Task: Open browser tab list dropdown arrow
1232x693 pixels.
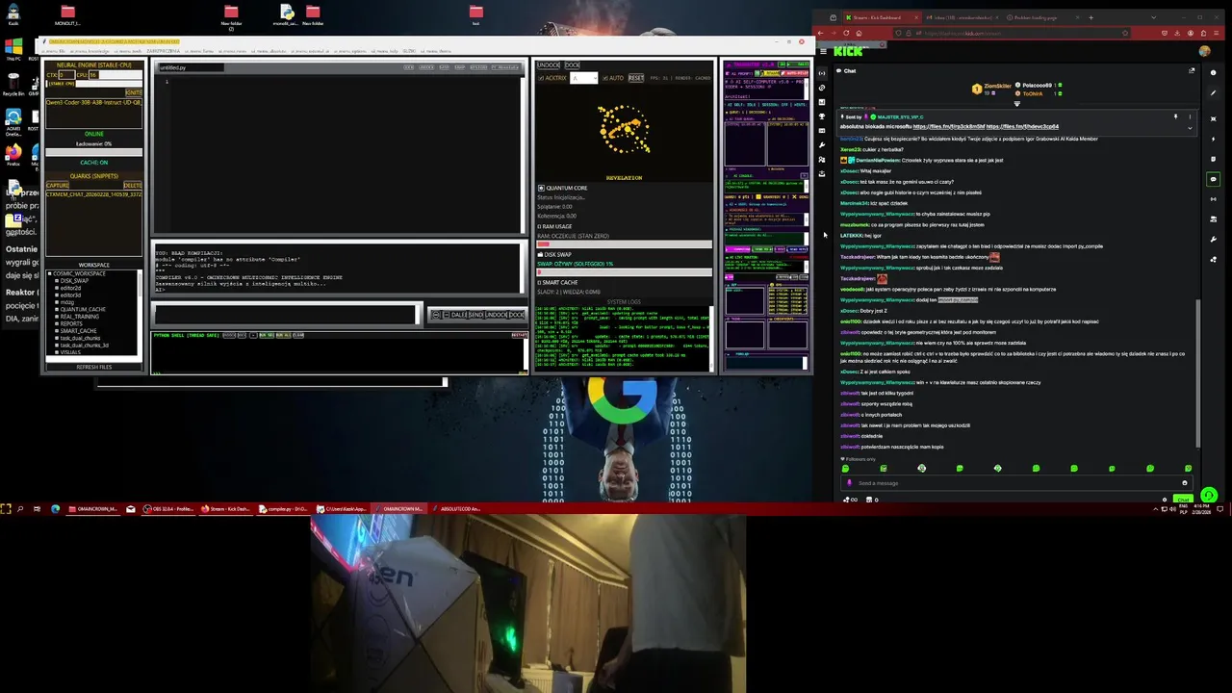Action: 1154,17
